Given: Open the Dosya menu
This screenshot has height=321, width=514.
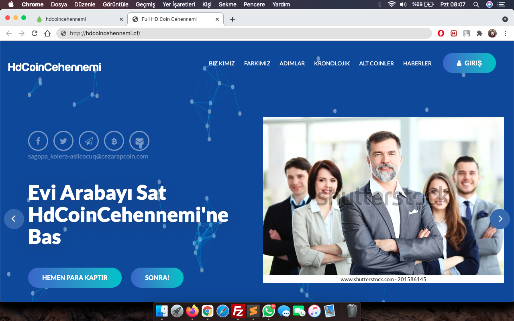Looking at the screenshot, I should pos(59,4).
